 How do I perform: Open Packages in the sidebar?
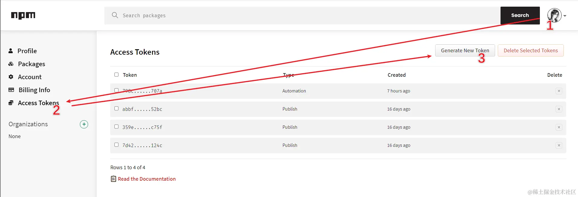tap(31, 64)
